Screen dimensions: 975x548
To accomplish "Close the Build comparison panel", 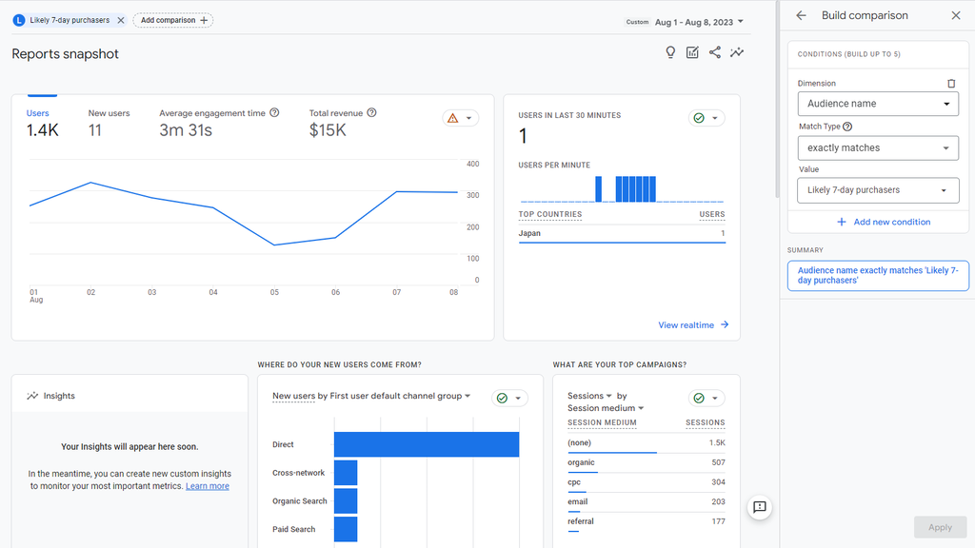I will tap(956, 15).
